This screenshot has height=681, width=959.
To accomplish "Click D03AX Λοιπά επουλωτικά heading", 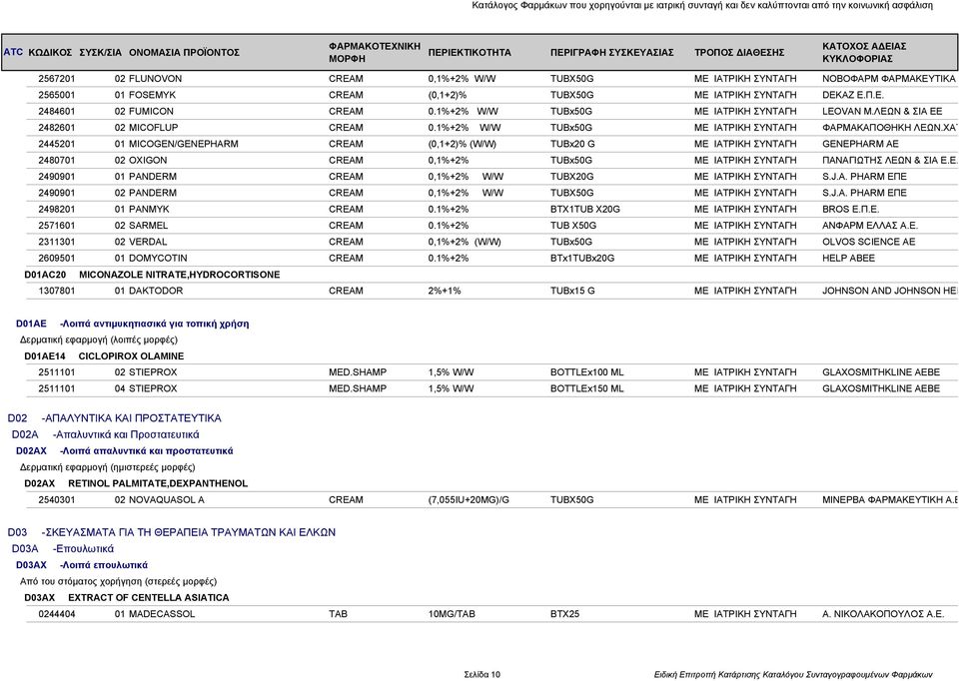I will click(81, 565).
